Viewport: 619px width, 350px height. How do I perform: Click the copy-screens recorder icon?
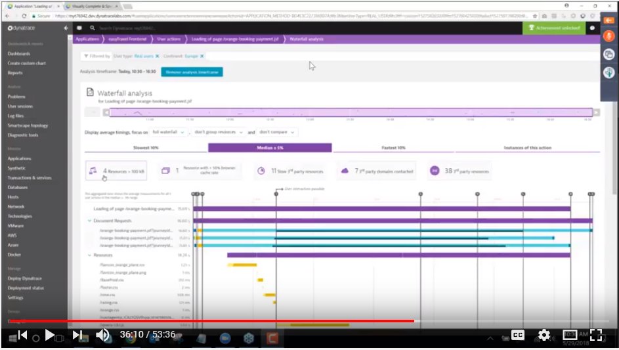pos(608,54)
